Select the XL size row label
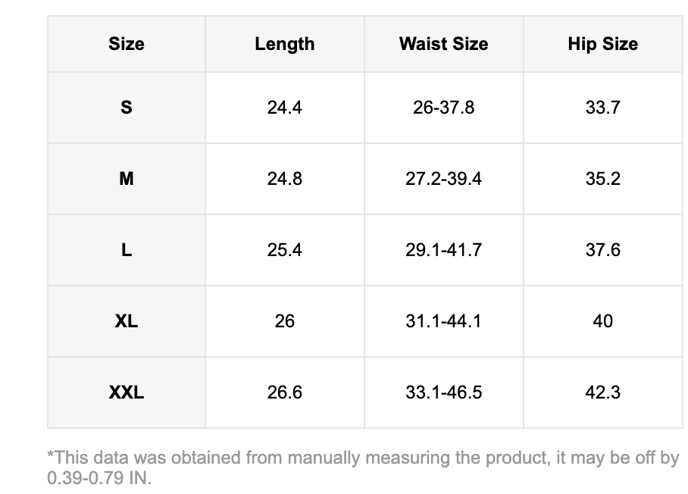The width and height of the screenshot is (688, 494). pyautogui.click(x=127, y=321)
